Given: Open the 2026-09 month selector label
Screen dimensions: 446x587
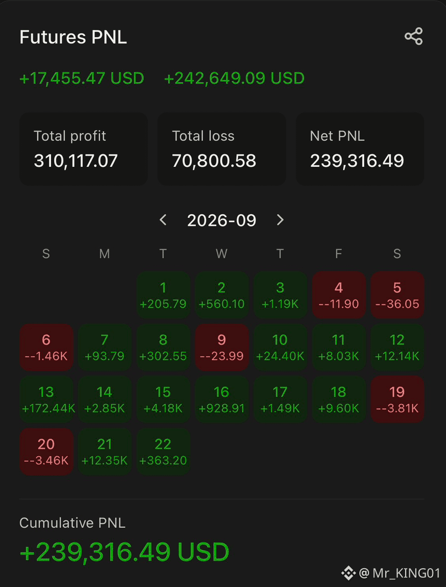Looking at the screenshot, I should [x=222, y=220].
